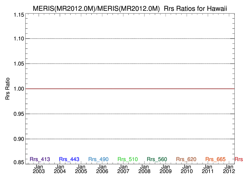Click the Jan 2003 axis label
This screenshot has height=182, width=243.
(39, 169)
